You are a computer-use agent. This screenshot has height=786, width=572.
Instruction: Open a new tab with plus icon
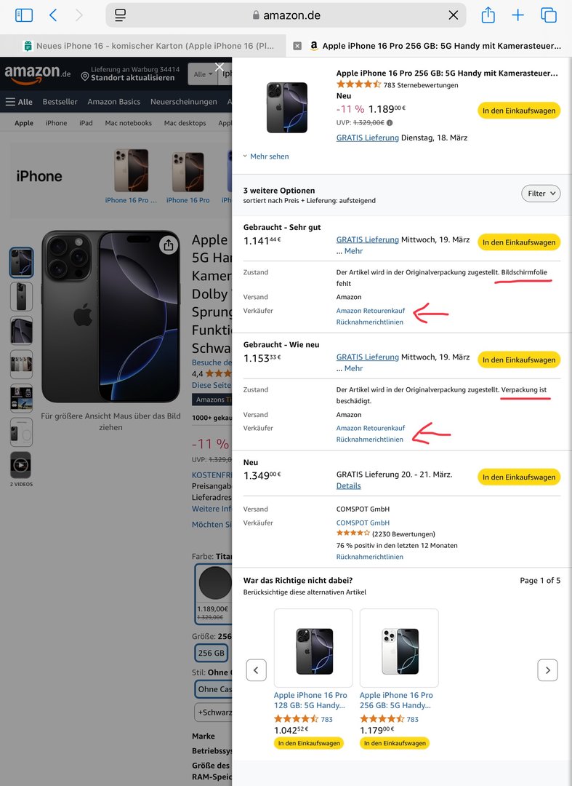coord(518,15)
